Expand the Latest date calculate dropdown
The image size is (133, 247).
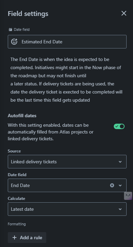pyautogui.click(x=67, y=209)
